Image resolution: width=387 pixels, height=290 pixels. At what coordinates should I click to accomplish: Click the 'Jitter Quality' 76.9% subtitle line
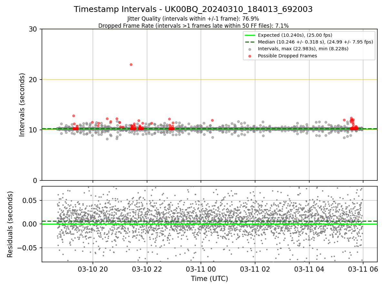point(193,19)
